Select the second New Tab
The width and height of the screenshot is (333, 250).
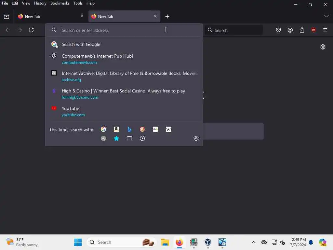pyautogui.click(x=124, y=16)
